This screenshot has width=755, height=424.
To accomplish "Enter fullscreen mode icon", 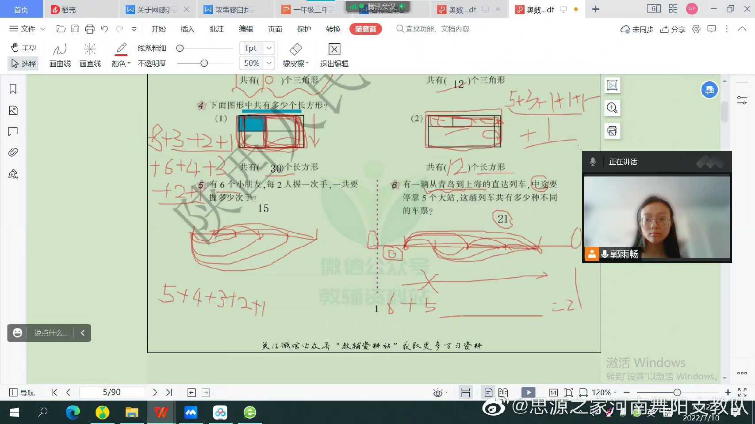I will tap(742, 392).
